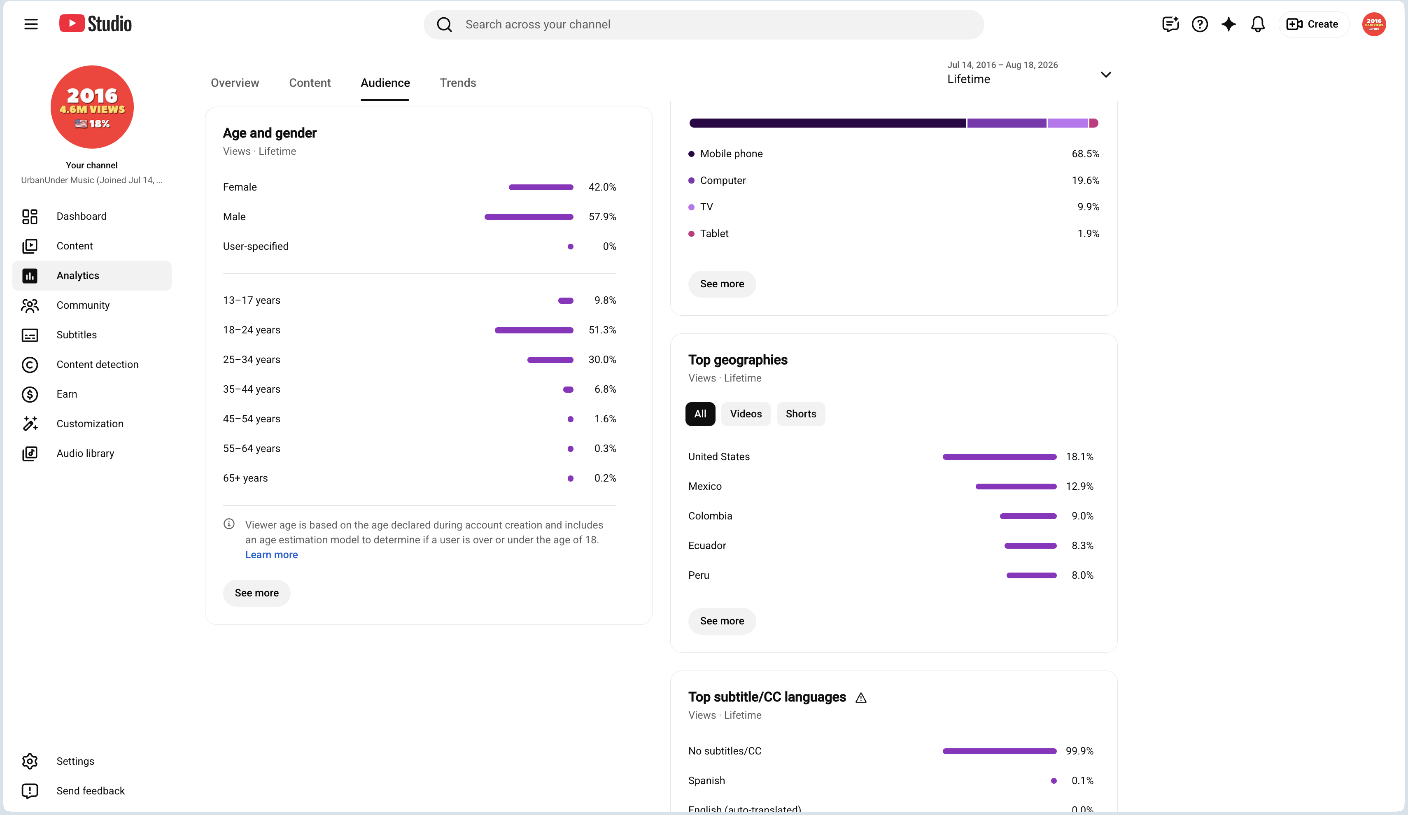
Task: Open the Learn more link
Action: pos(272,555)
